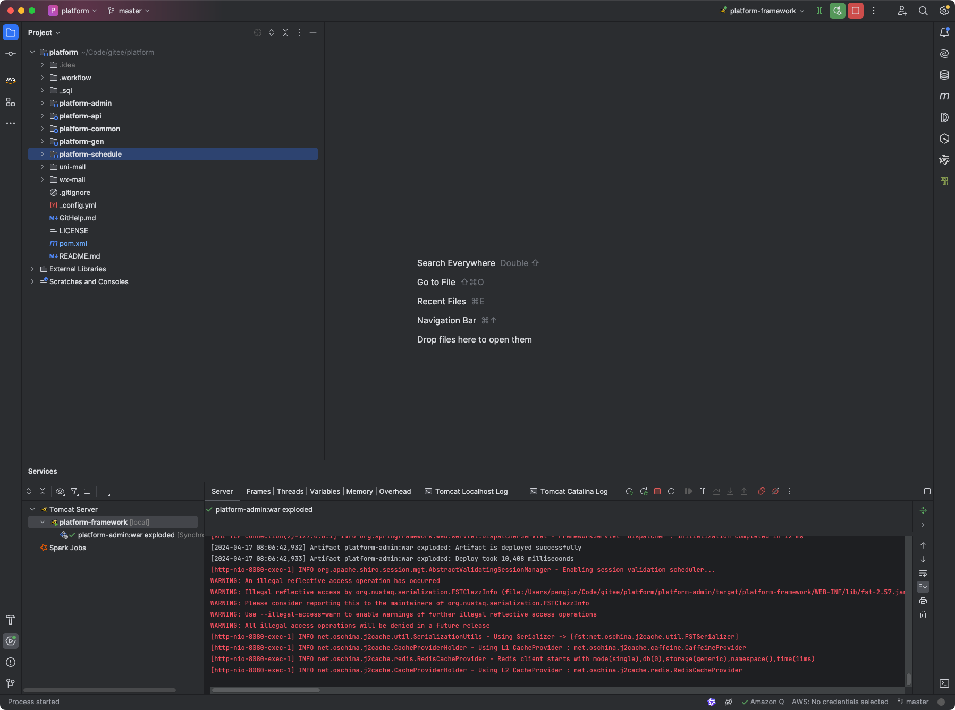Viewport: 955px width, 710px height.
Task: Expand the uni-mall folder
Action: pyautogui.click(x=43, y=167)
